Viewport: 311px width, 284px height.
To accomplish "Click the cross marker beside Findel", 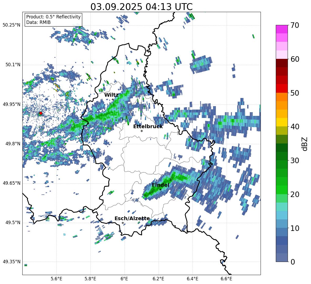I will pyautogui.click(x=160, y=190).
